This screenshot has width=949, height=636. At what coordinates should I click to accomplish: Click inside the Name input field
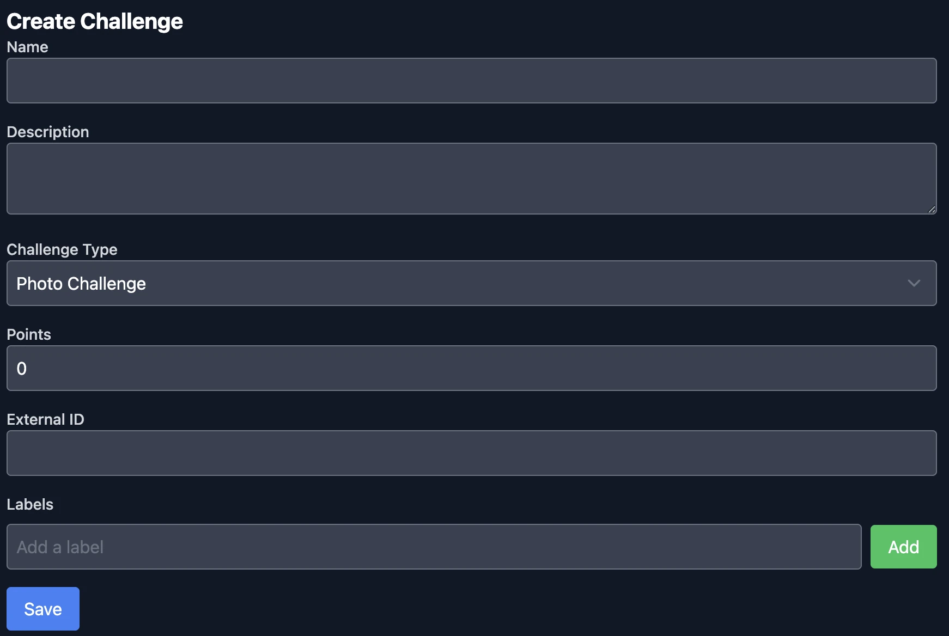click(x=472, y=80)
